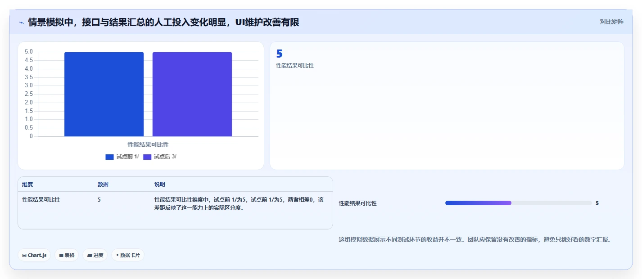Click the table data cell showing 5
The width and height of the screenshot is (642, 279).
[x=99, y=199]
